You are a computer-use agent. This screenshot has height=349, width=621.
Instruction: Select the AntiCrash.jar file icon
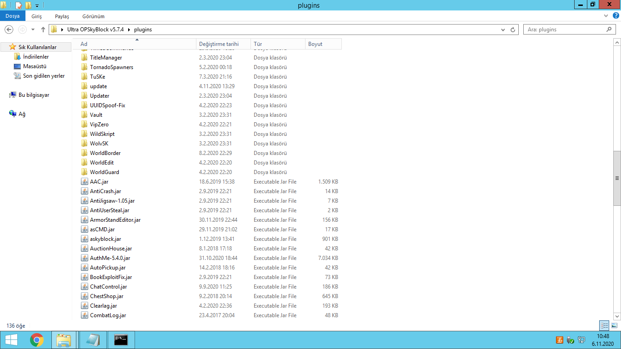point(84,191)
